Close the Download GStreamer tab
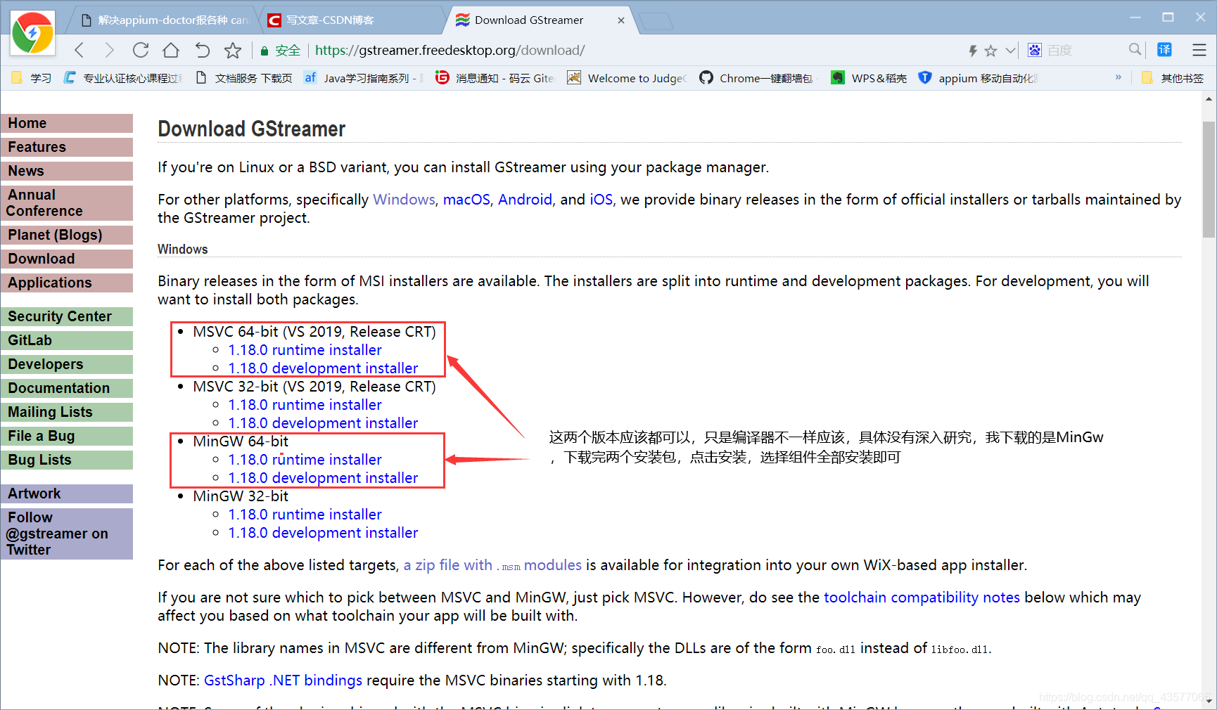Screen dimensions: 1217x710 [621, 20]
